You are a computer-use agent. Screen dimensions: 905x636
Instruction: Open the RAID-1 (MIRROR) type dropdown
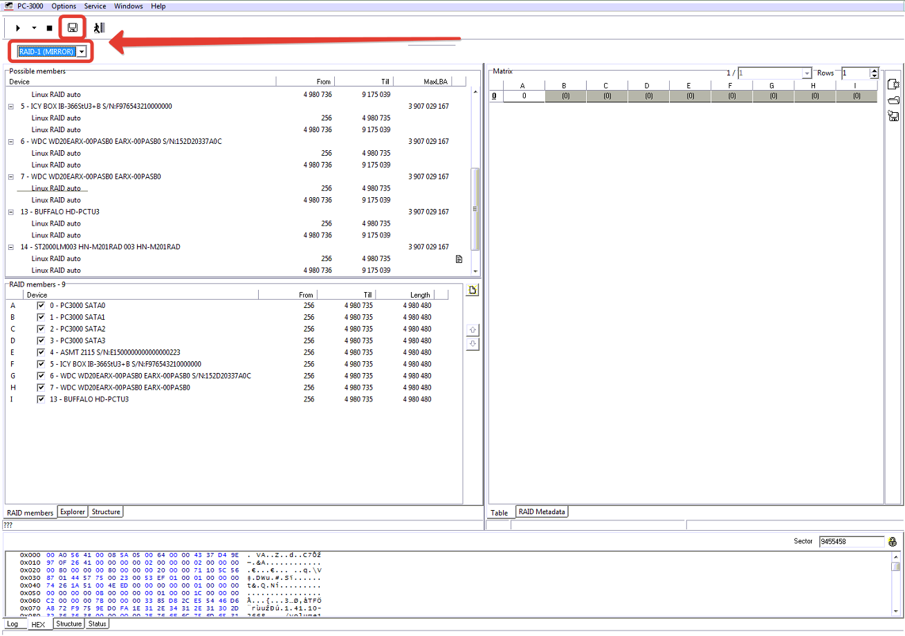click(82, 51)
